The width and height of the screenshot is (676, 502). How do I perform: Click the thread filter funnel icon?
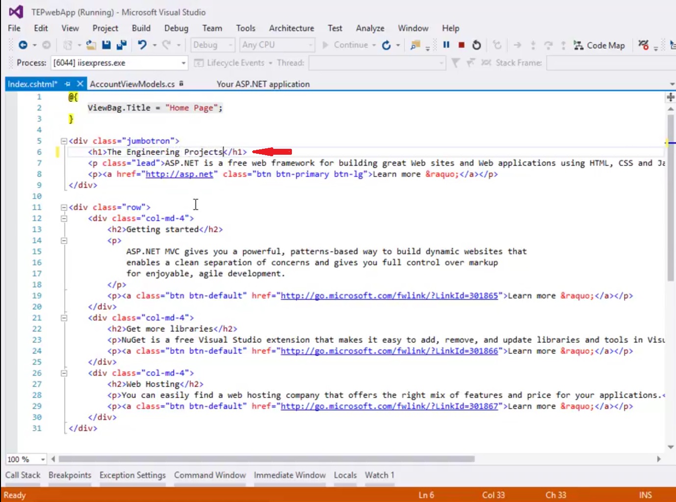(455, 63)
